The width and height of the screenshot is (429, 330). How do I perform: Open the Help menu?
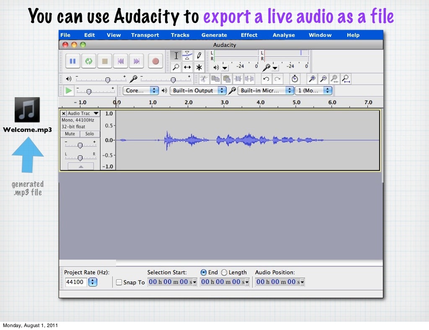(x=353, y=35)
